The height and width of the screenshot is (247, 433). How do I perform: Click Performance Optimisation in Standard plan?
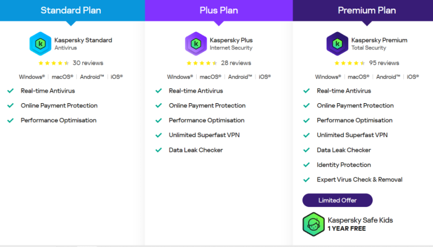[59, 120]
